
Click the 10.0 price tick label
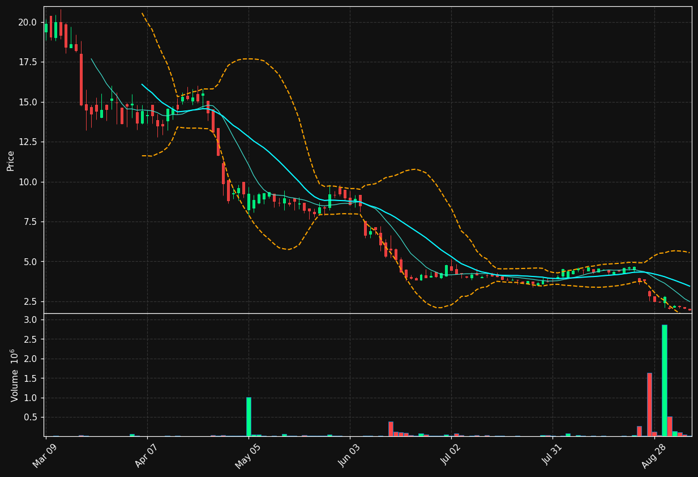pyautogui.click(x=27, y=182)
